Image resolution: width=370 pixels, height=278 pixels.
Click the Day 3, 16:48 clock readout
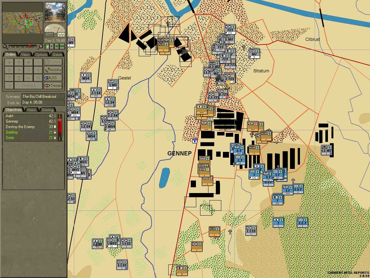click(55, 41)
